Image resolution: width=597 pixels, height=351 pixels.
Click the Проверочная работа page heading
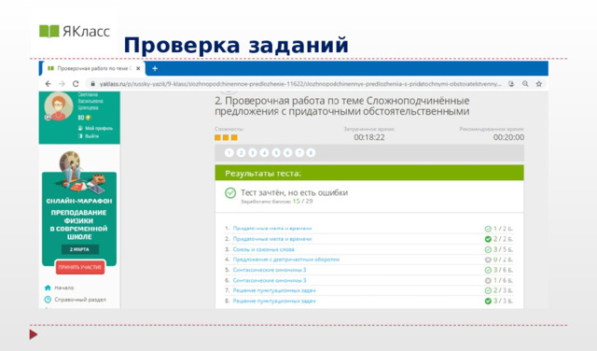click(x=342, y=105)
